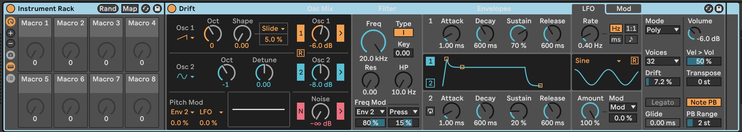
Task: Set LFO rate mode to ms
Action: (616, 39)
